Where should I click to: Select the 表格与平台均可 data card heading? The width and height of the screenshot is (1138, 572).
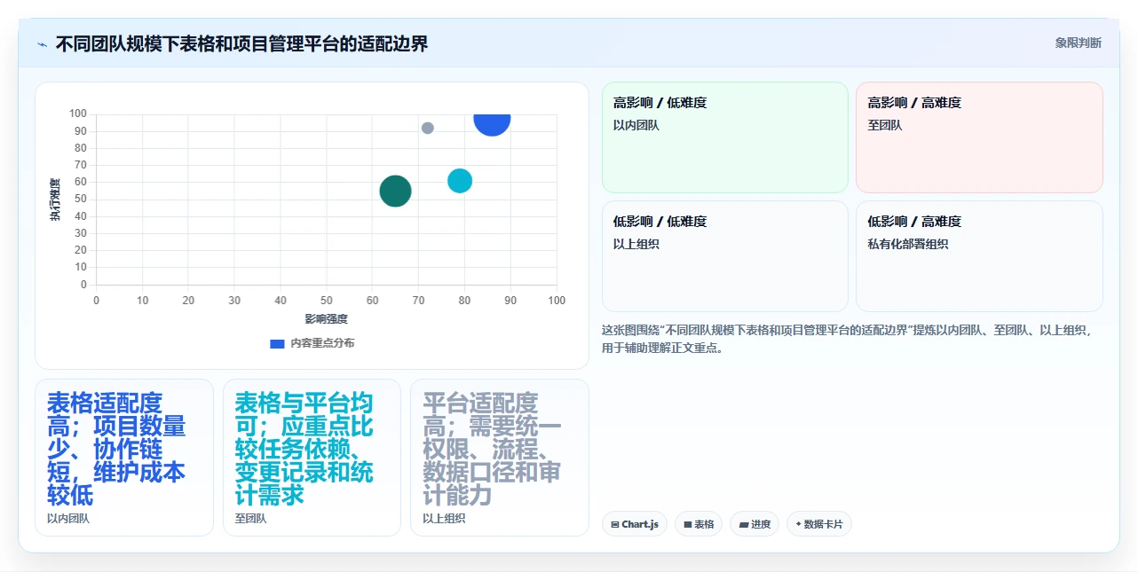click(304, 449)
